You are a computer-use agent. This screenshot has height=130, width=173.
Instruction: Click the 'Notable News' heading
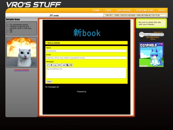13,20
